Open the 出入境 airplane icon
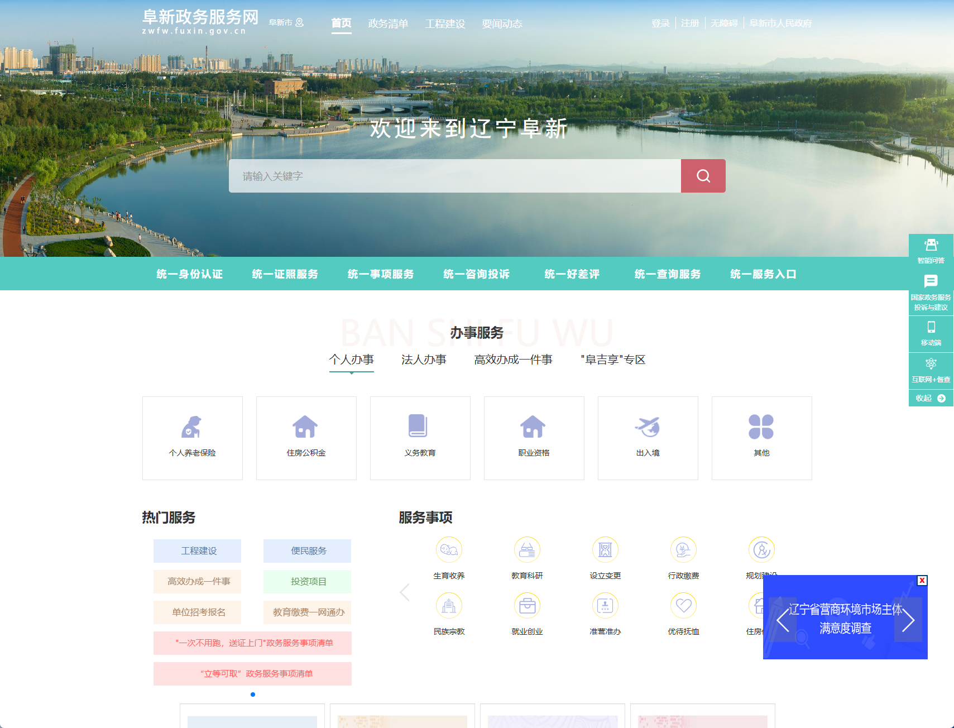954x728 pixels. coord(647,426)
